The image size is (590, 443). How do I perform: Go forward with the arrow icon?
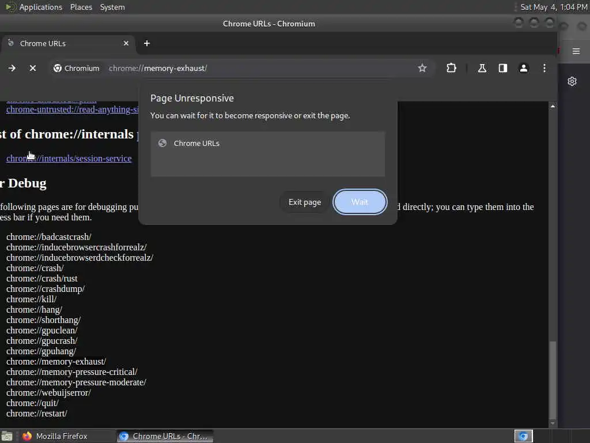click(12, 68)
